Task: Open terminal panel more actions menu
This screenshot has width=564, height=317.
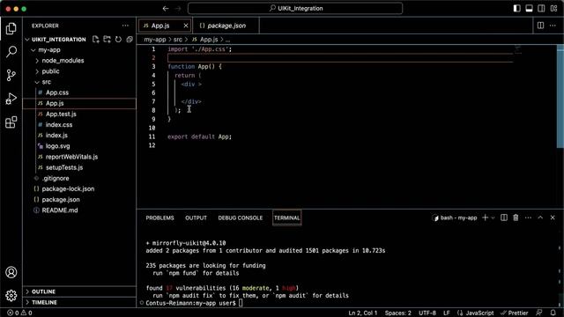Action: (528, 217)
